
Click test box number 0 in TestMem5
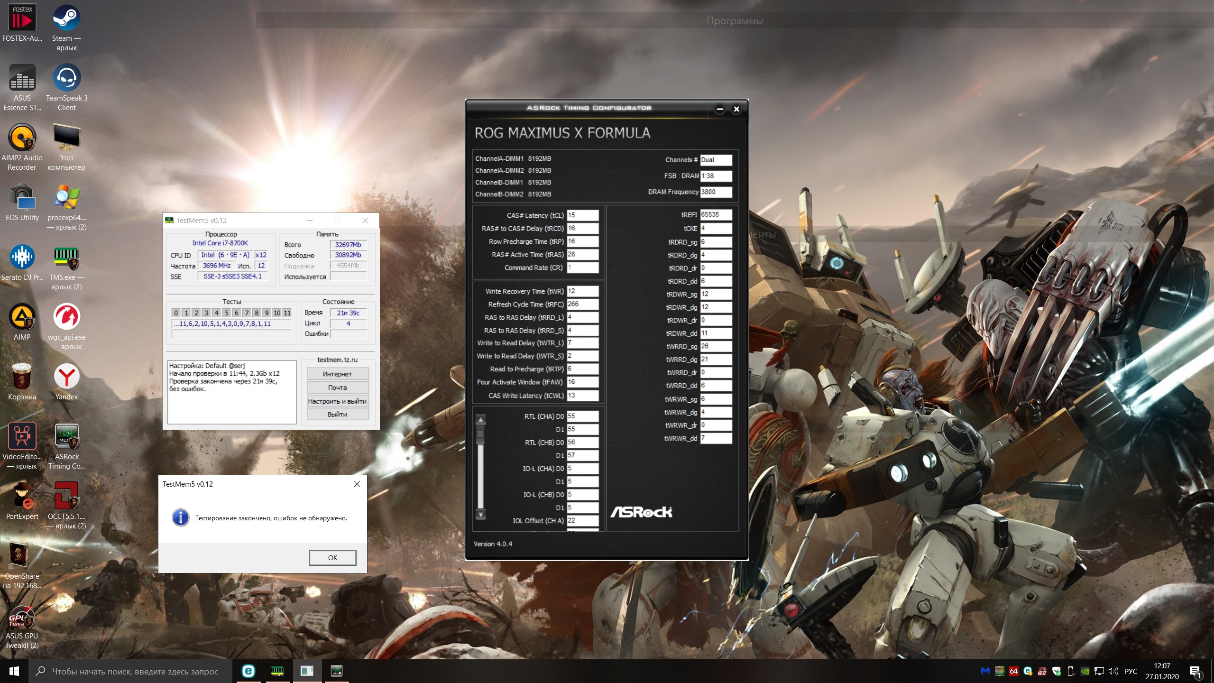click(176, 313)
